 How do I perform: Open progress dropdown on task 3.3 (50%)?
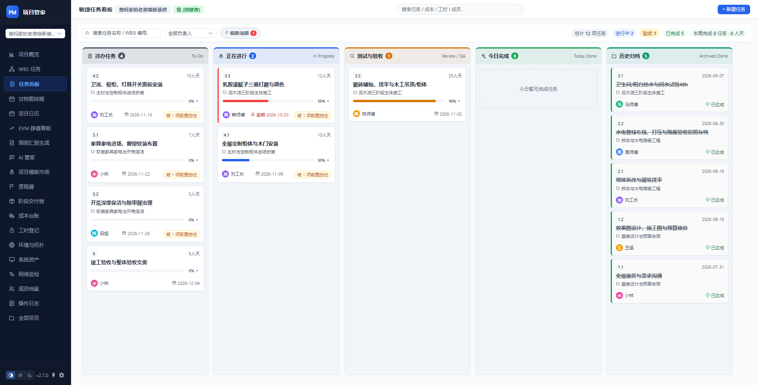coord(323,101)
